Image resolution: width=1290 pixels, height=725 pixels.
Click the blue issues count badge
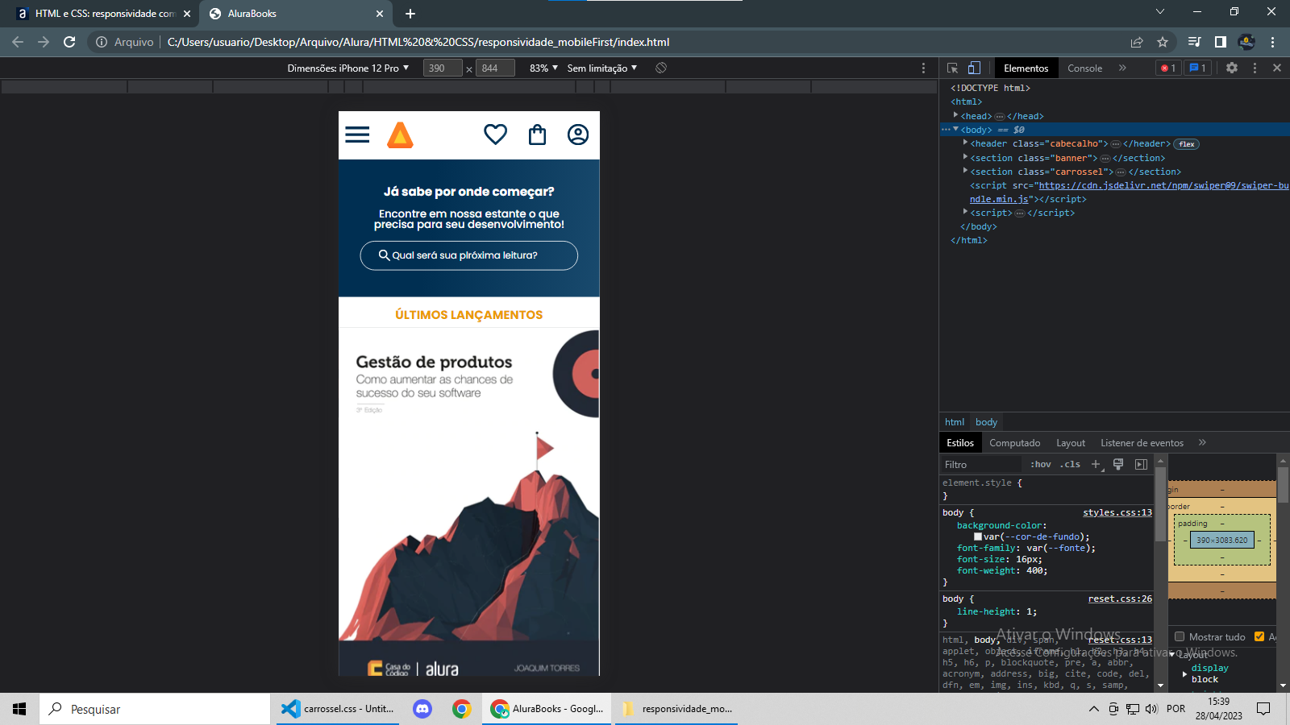(x=1197, y=68)
